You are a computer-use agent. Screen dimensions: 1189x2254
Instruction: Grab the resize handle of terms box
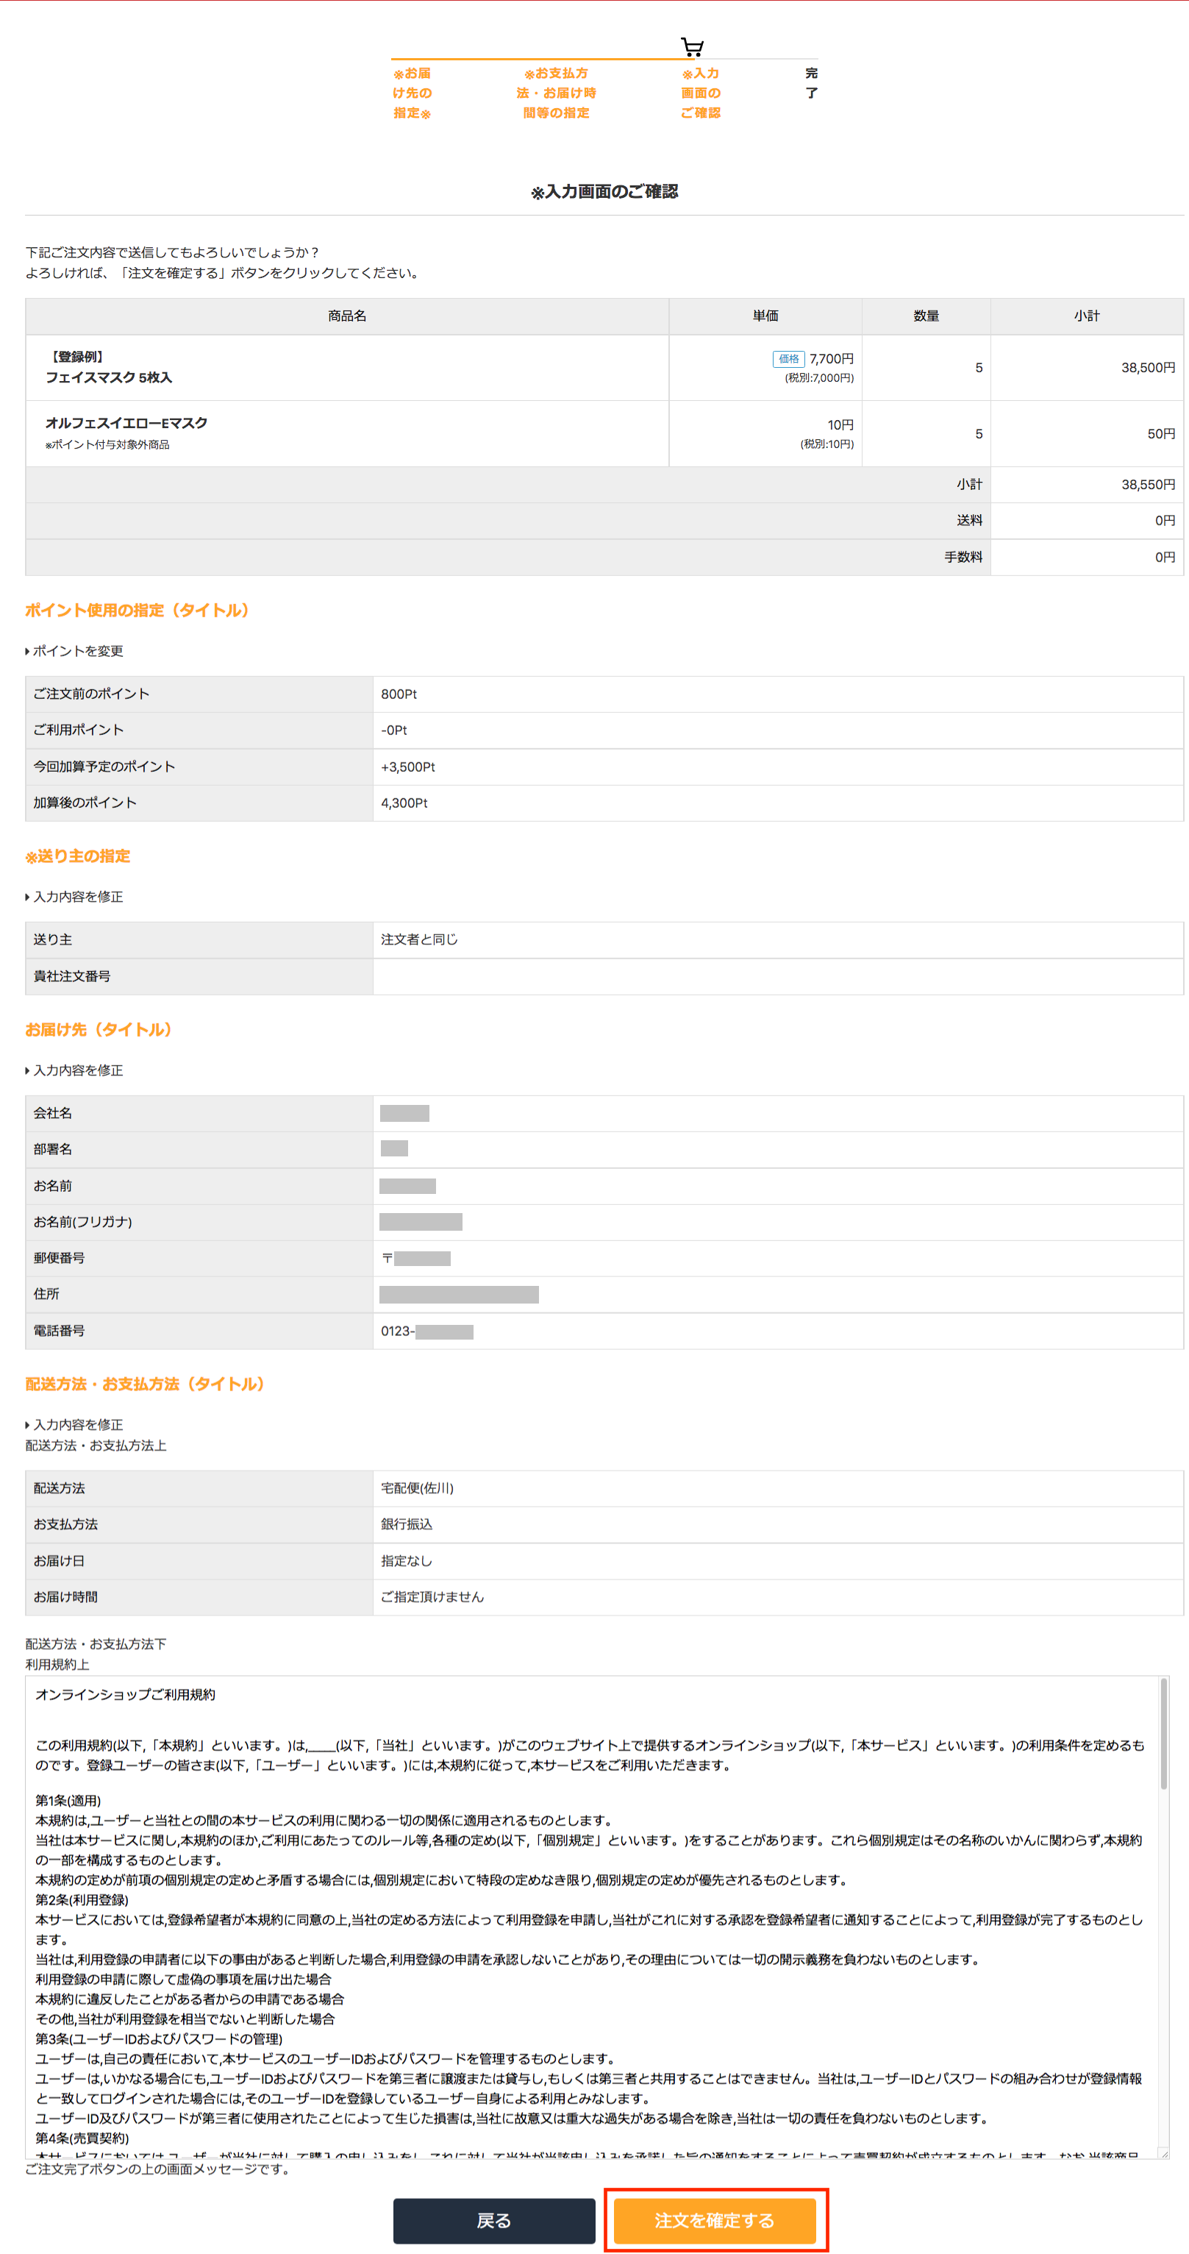coord(1163,2153)
